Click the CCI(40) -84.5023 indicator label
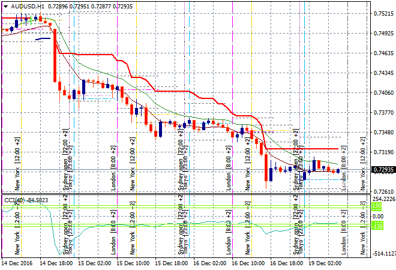396x270 pixels. point(26,200)
